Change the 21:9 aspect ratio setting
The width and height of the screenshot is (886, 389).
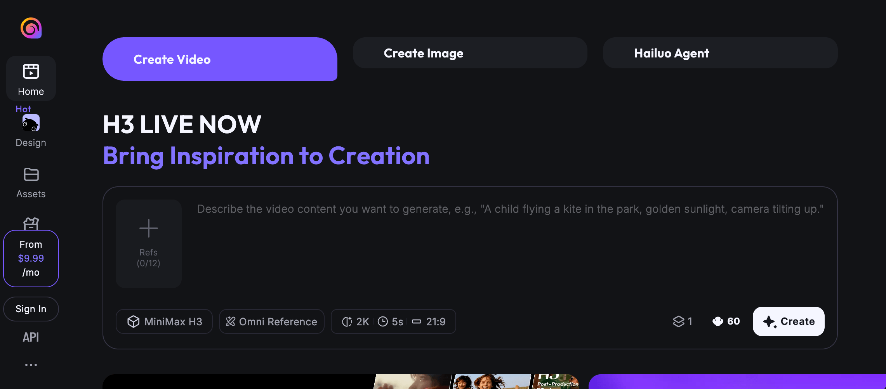(429, 321)
